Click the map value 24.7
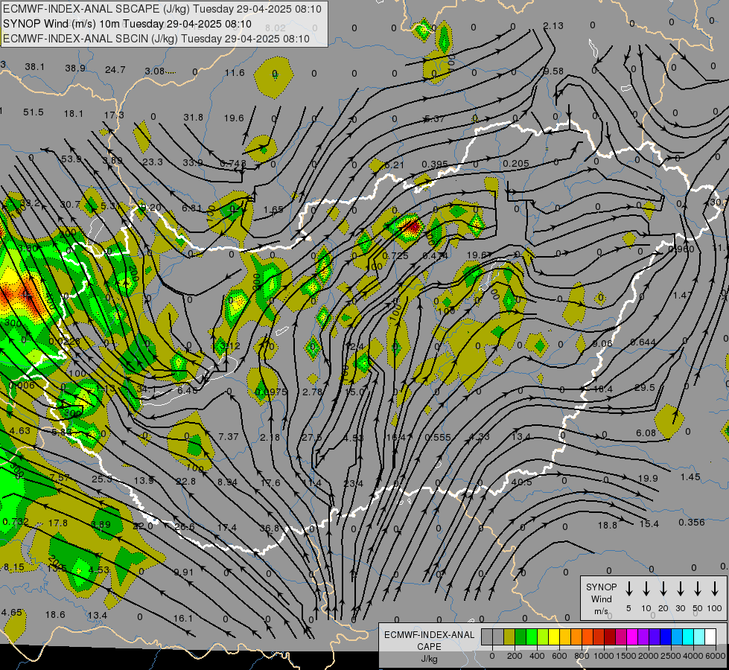 115,70
